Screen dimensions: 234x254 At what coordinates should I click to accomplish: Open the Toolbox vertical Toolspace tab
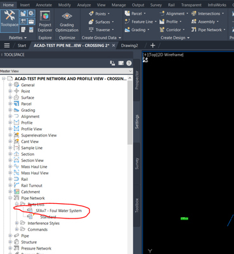(x=137, y=205)
